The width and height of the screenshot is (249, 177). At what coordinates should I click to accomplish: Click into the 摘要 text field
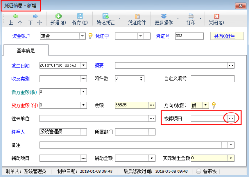click(x=171, y=65)
